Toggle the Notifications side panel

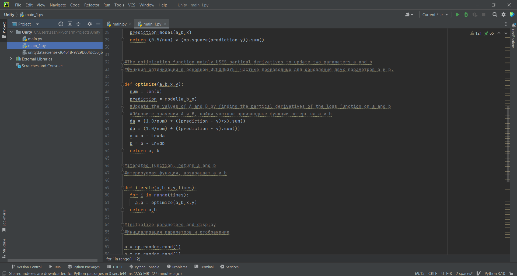coord(513,36)
